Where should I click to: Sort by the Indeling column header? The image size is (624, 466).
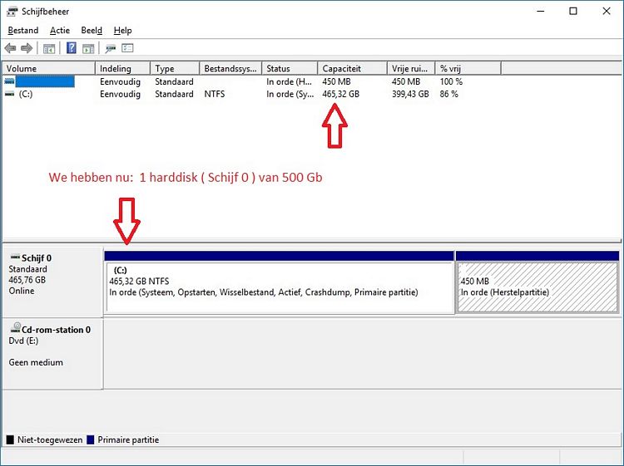123,68
